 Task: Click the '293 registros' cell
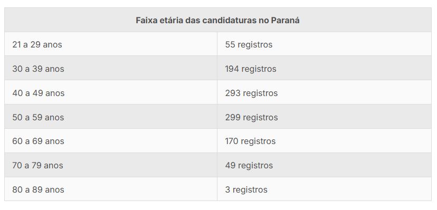324,92
